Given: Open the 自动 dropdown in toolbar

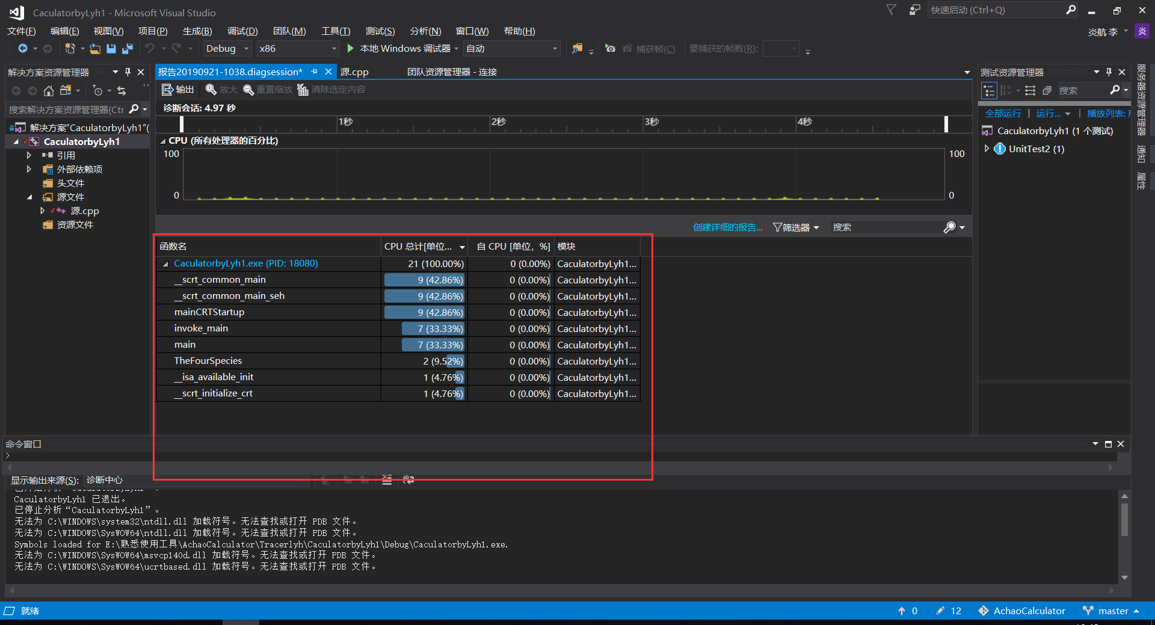Looking at the screenshot, I should [x=512, y=49].
